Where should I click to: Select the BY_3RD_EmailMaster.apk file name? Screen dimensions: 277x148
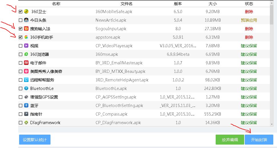119,63
